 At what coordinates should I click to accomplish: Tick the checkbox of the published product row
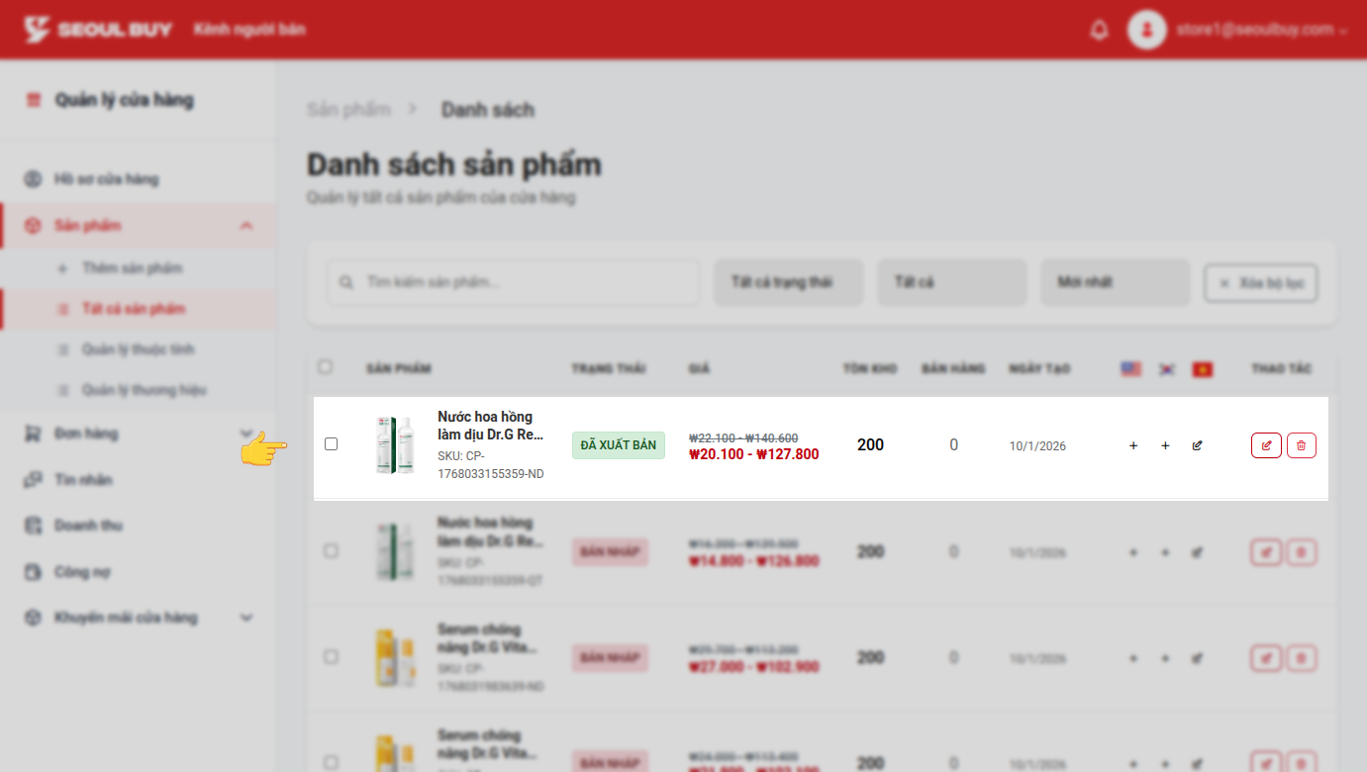(x=331, y=444)
